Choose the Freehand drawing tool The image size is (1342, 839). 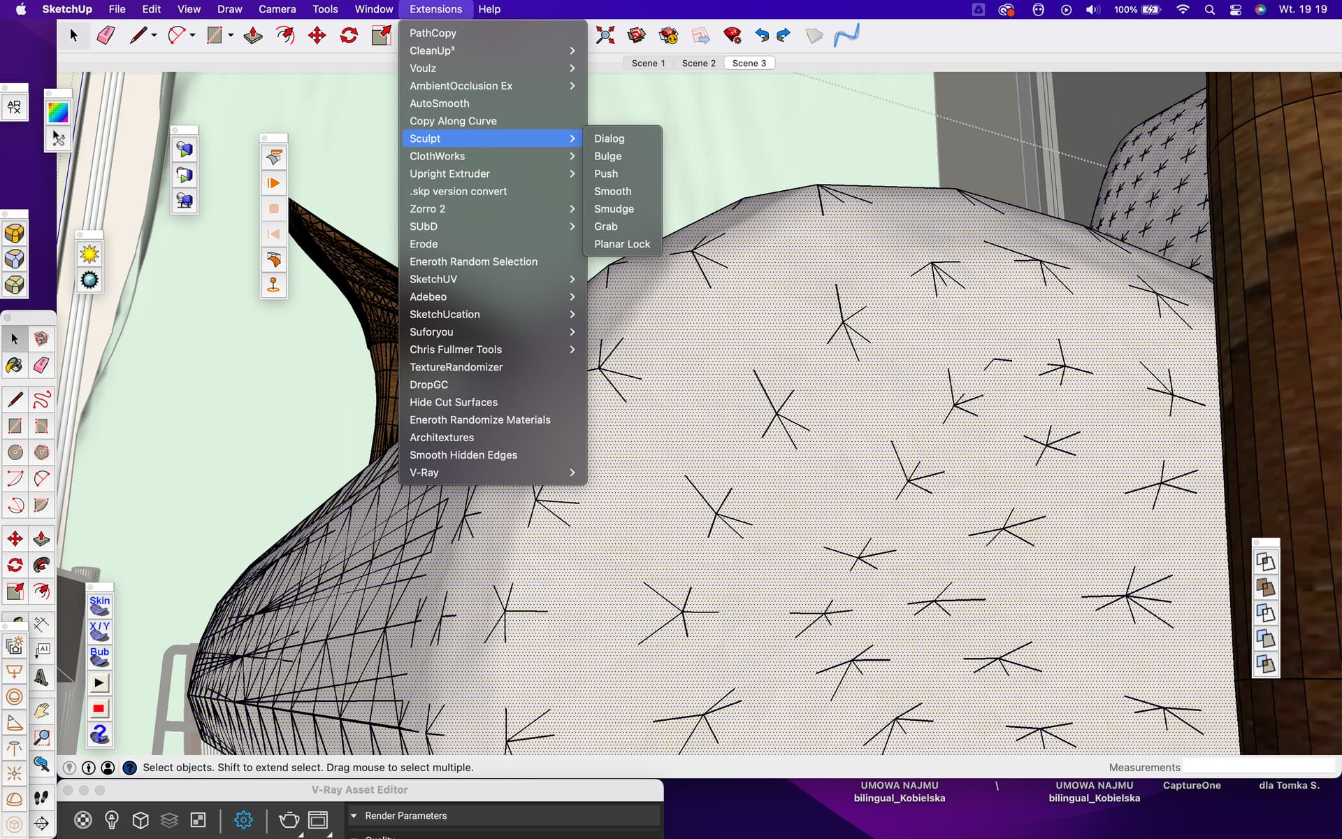click(42, 399)
